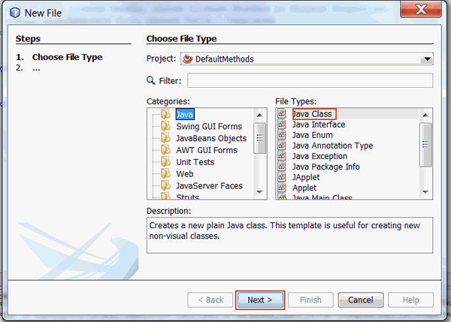Viewport: 451px width, 322px height.
Task: Click the filter magnifying glass icon
Action: pos(151,80)
